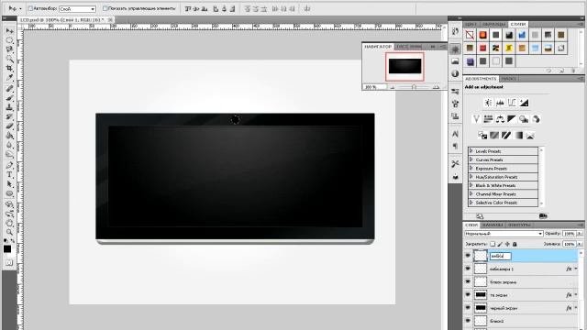587x330 pixels.
Task: Toggle lock all in Layers panel
Action: coord(515,244)
